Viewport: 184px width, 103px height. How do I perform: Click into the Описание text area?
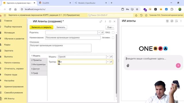(60, 48)
